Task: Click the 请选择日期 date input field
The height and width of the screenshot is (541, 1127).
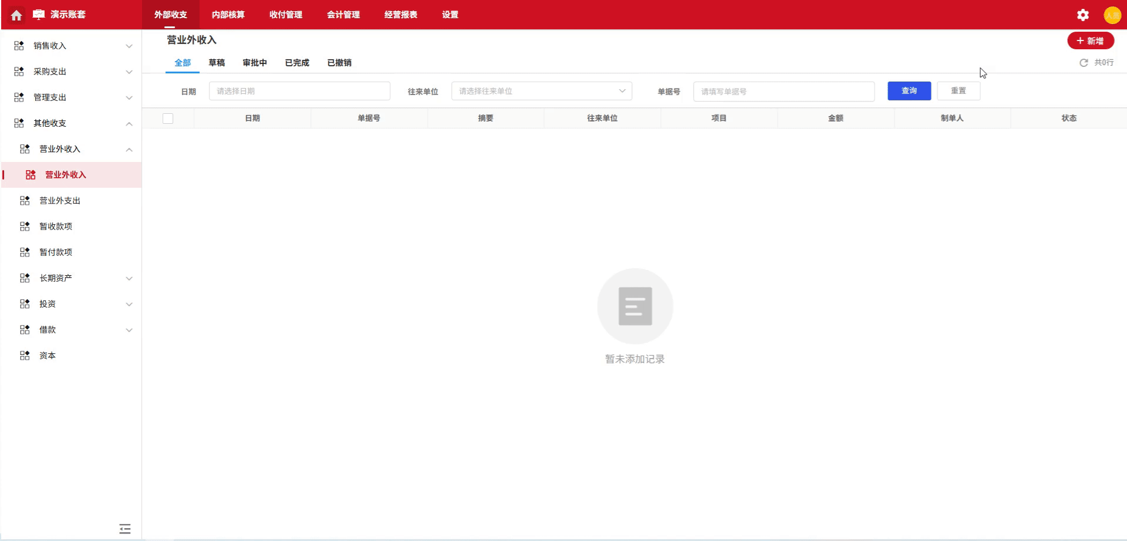Action: [299, 91]
